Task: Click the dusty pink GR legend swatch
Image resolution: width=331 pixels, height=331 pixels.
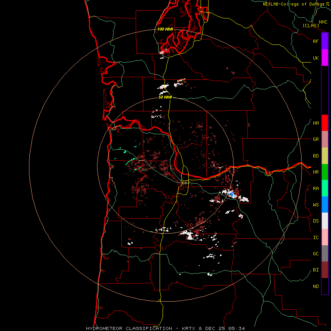Action: coord(325,139)
